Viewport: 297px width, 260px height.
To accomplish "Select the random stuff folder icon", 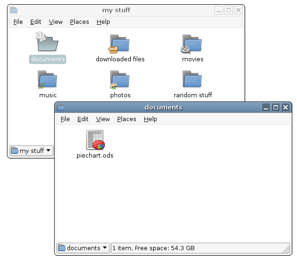I will tap(192, 79).
